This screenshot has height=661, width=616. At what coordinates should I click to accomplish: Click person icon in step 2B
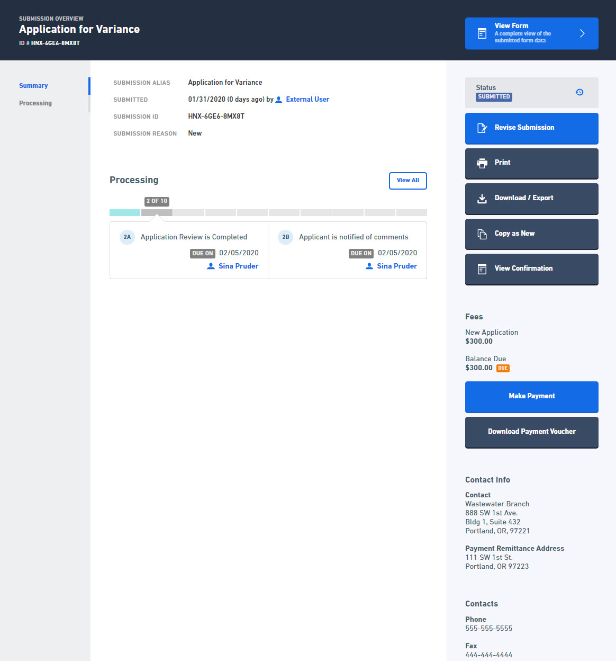pos(369,266)
